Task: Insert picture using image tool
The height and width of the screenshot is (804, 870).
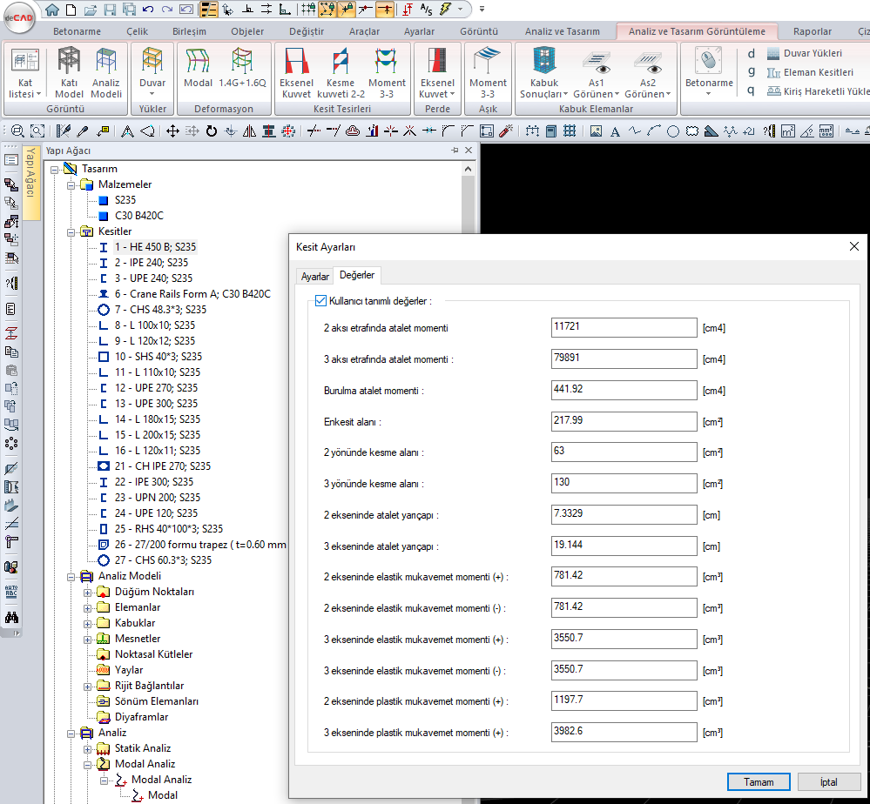Action: point(596,131)
